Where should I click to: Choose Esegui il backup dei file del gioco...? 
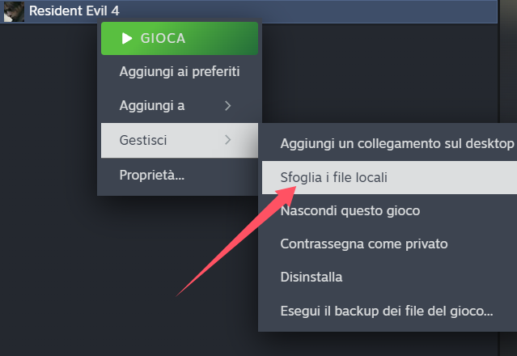click(x=389, y=311)
